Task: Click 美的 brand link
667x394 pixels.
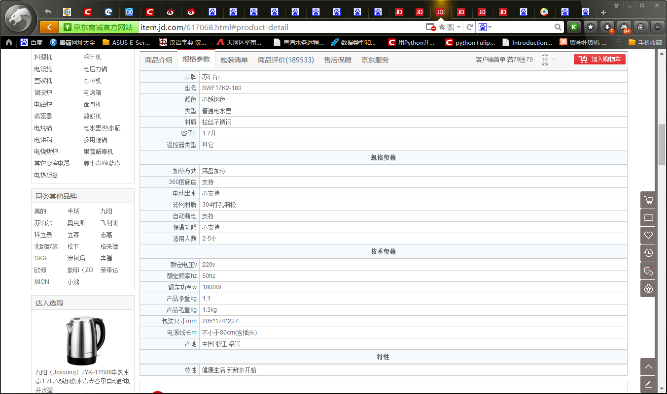Action: [40, 211]
